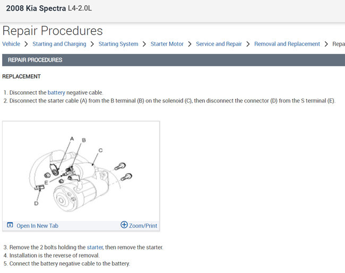Open the Starting and Charging breadcrumb
This screenshot has width=345, height=273.
tap(59, 44)
